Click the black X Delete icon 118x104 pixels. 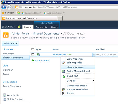(63, 93)
